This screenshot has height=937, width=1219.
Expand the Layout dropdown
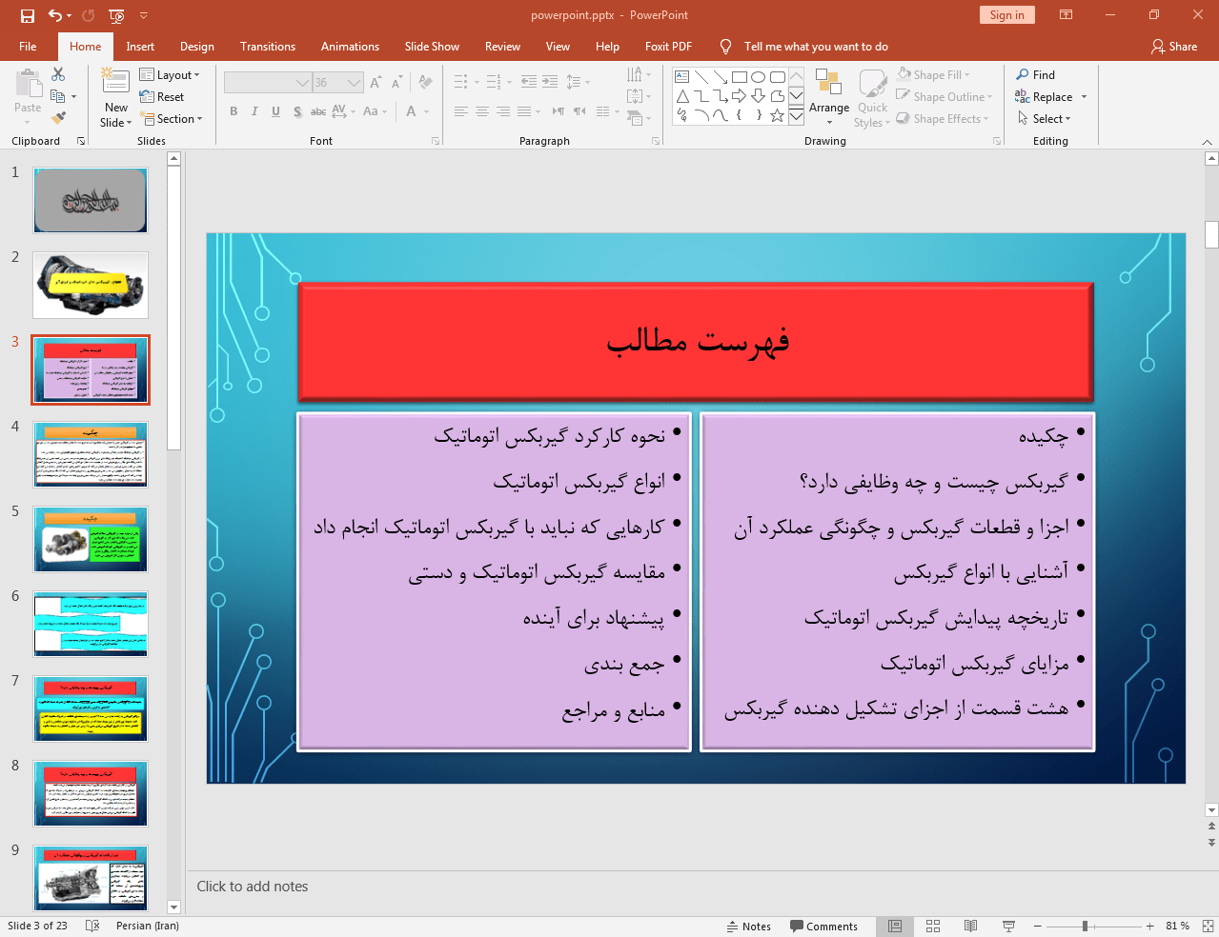pyautogui.click(x=170, y=75)
